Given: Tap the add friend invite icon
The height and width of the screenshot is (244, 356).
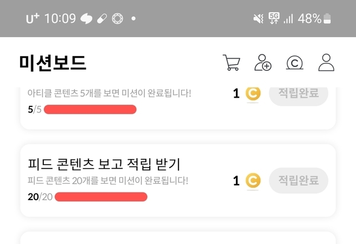Looking at the screenshot, I should (263, 63).
